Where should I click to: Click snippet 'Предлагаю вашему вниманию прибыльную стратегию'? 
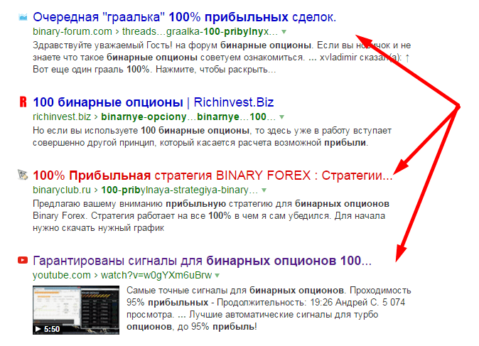coord(153,204)
